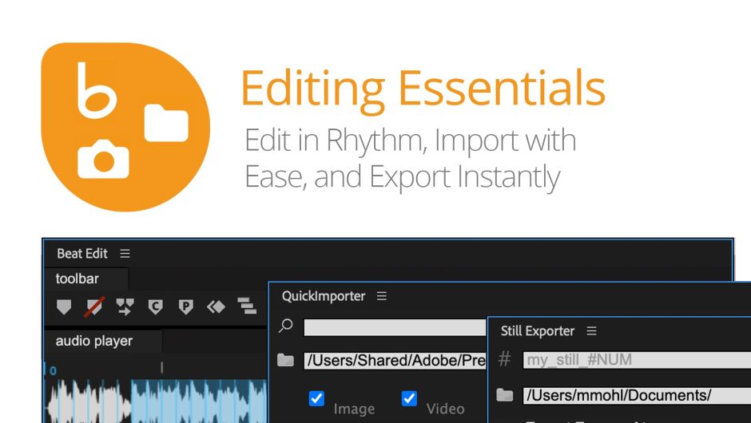Image resolution: width=751 pixels, height=423 pixels.
Task: Click the Still Exporter folder icon
Action: tap(504, 395)
